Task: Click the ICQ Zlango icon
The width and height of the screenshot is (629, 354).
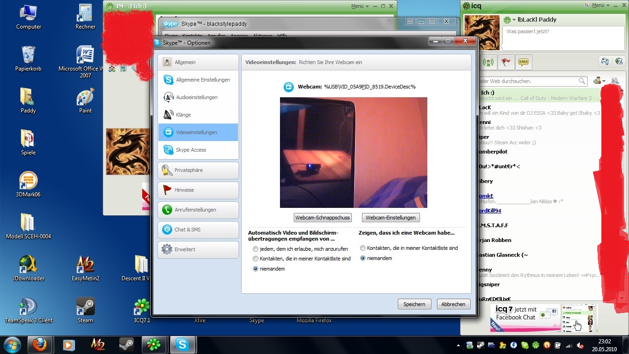Action: (x=618, y=61)
